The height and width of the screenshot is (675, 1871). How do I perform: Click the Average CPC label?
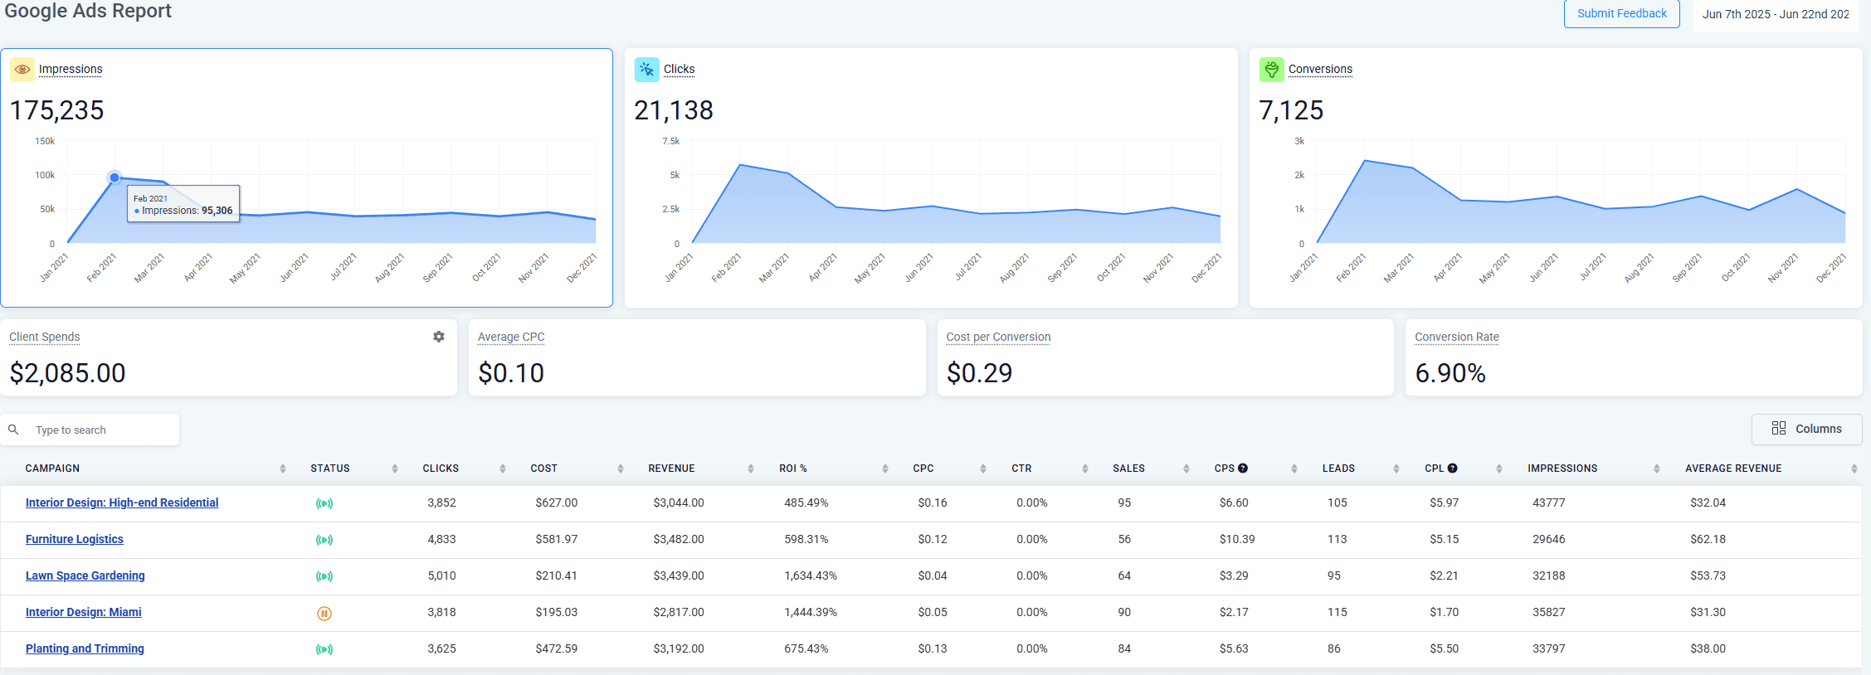511,337
